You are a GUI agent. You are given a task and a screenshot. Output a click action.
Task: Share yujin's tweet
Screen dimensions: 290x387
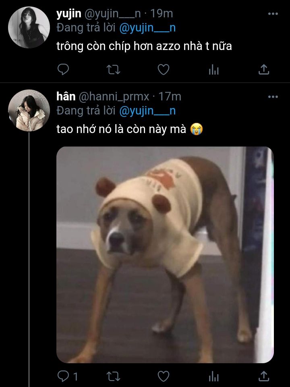click(263, 70)
